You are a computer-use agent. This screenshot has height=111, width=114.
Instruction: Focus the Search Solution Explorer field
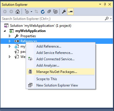click(53, 19)
